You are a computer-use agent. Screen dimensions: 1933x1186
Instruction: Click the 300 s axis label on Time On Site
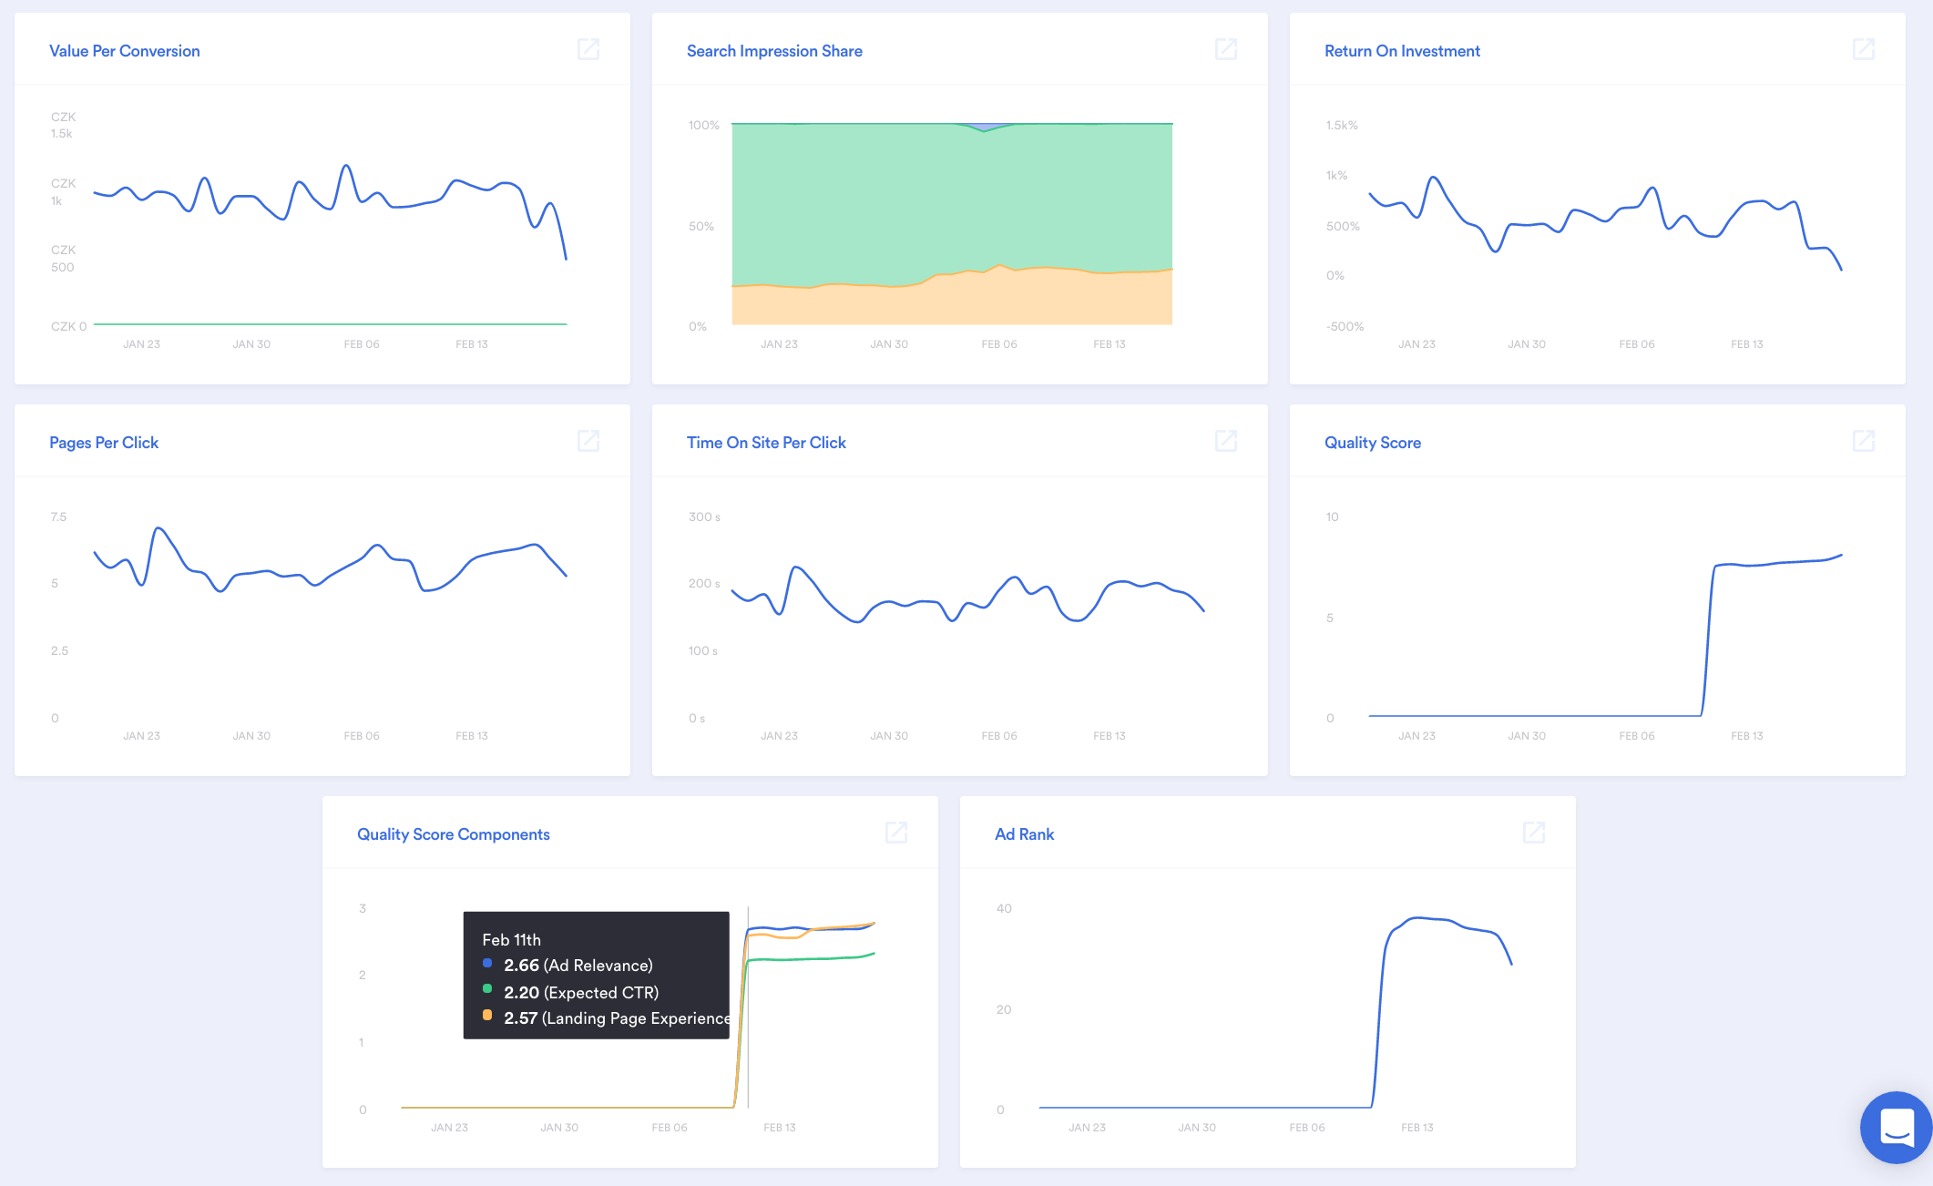click(x=704, y=516)
